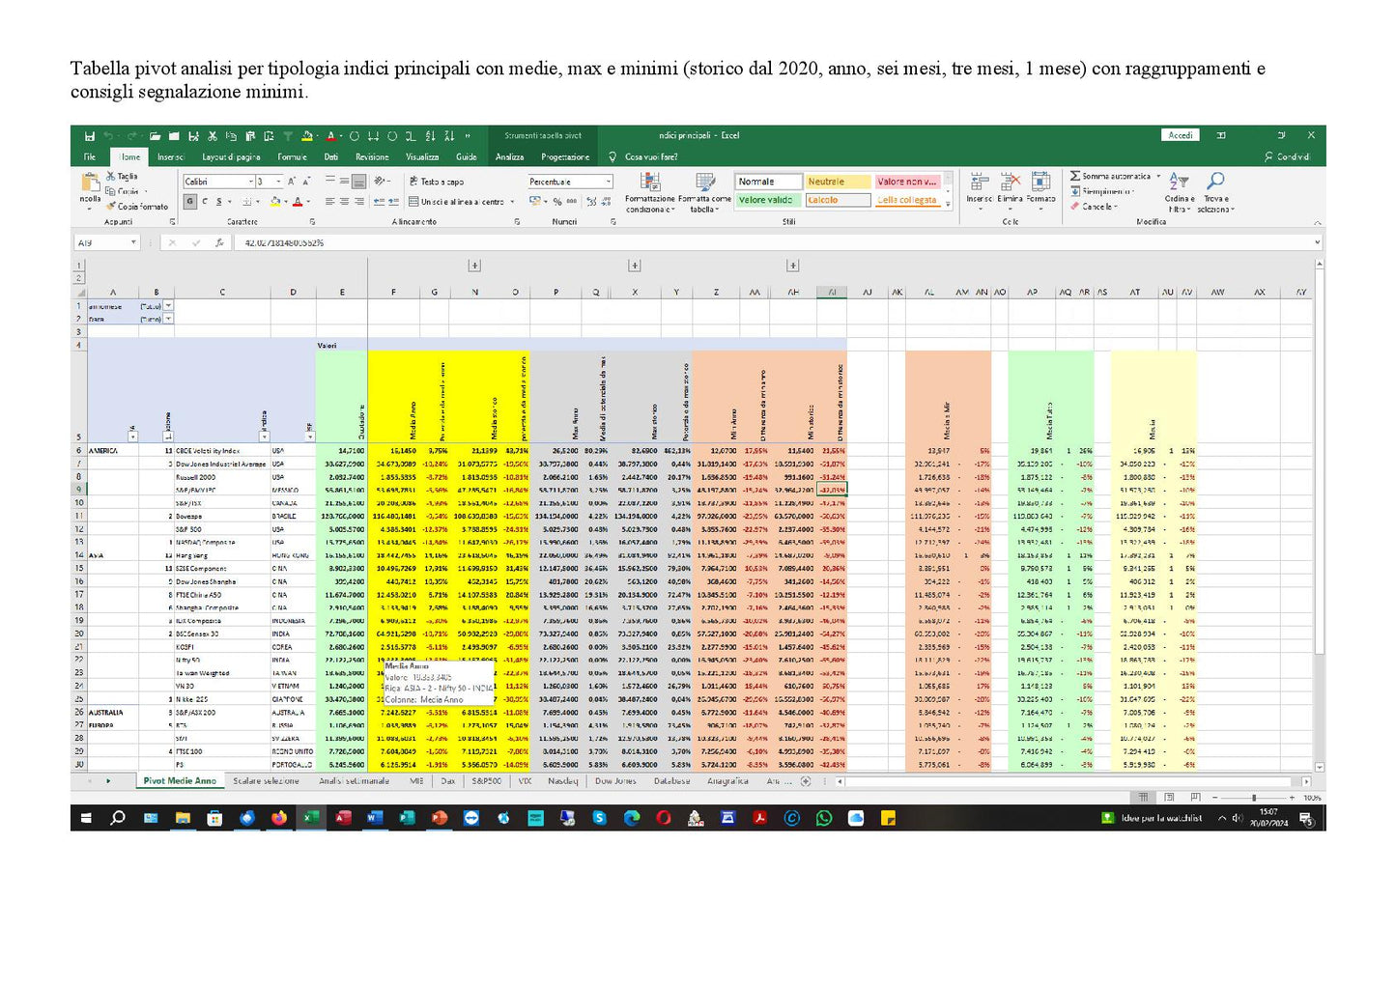Screen dimensions: 1396x986
Task: Open the Calibri font name dropdown
Action: (x=251, y=182)
